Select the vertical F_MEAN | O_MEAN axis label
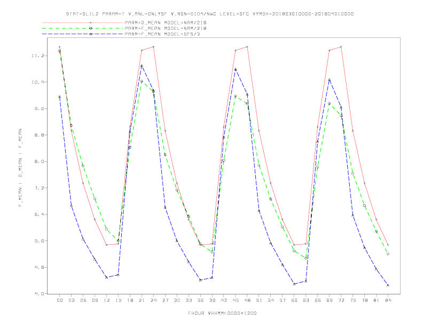423x327 pixels. 20,168
